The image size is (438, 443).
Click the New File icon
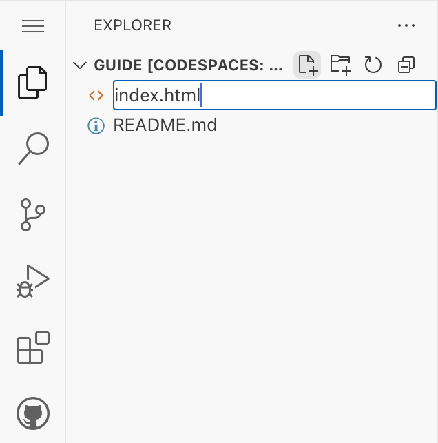click(307, 65)
